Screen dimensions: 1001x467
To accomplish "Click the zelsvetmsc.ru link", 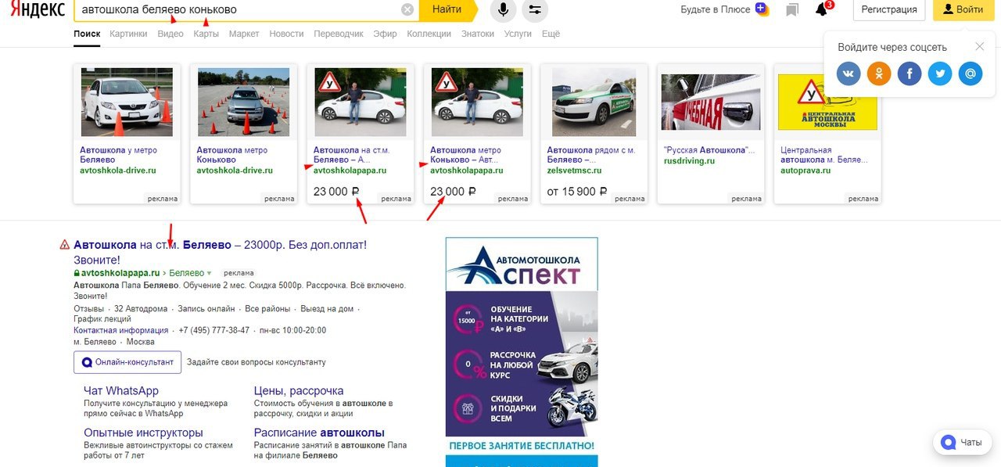I will coord(574,170).
